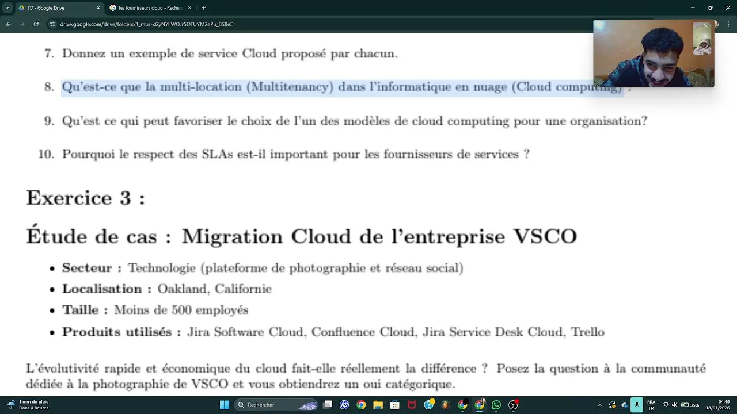
Task: Open the Chrome three-dot menu
Action: 727,24
